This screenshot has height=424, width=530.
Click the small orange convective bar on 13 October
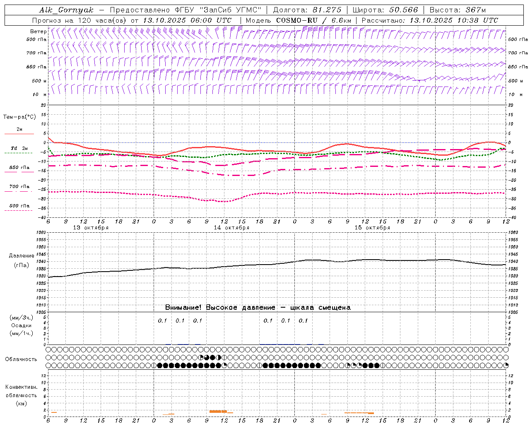(x=54, y=412)
